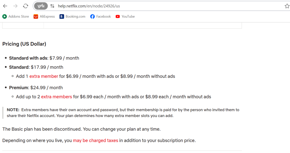Go back to the previous page
The height and width of the screenshot is (153, 290).
pos(5,6)
